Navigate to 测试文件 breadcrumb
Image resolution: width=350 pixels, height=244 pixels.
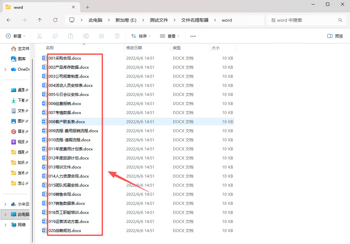point(159,20)
